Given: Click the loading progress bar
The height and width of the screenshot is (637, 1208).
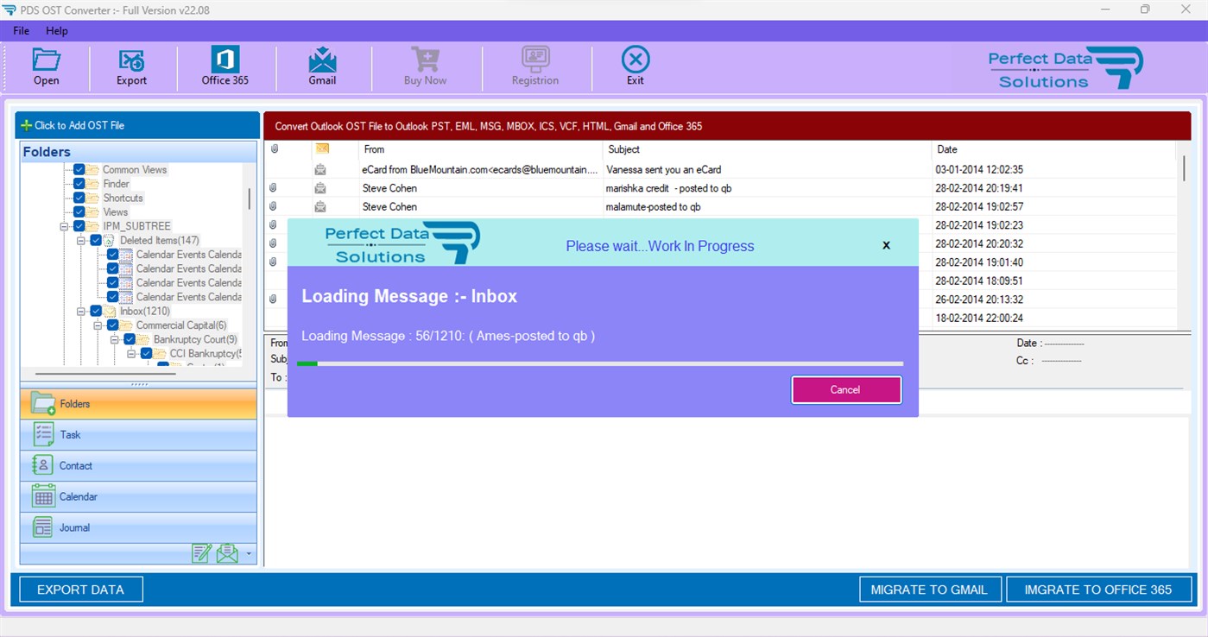Looking at the screenshot, I should 602,363.
